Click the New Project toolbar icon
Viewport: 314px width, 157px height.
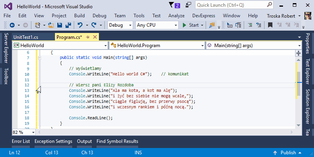pos(37,25)
